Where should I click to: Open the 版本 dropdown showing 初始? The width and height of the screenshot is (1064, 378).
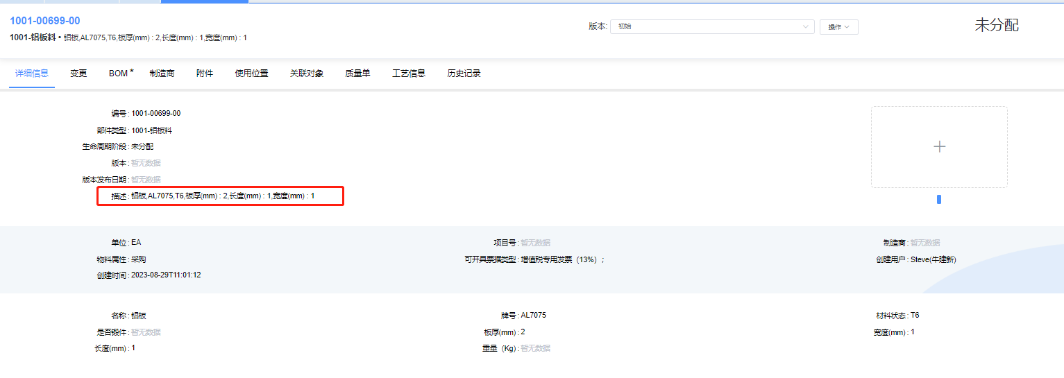(x=711, y=27)
